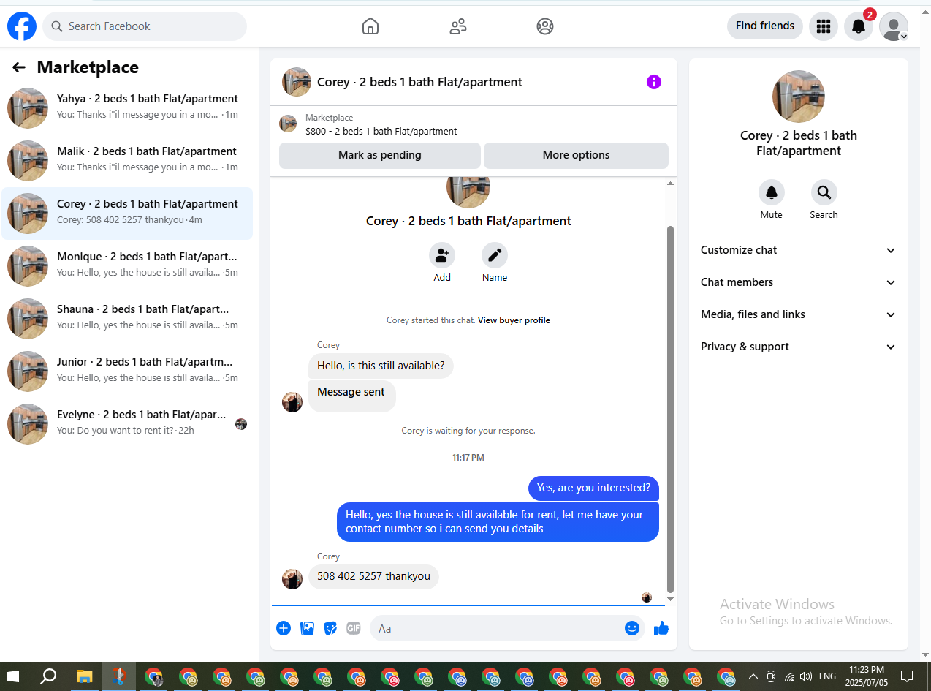Screen dimensions: 931x691
Task: Open the account profile avatar menu
Action: [x=894, y=26]
